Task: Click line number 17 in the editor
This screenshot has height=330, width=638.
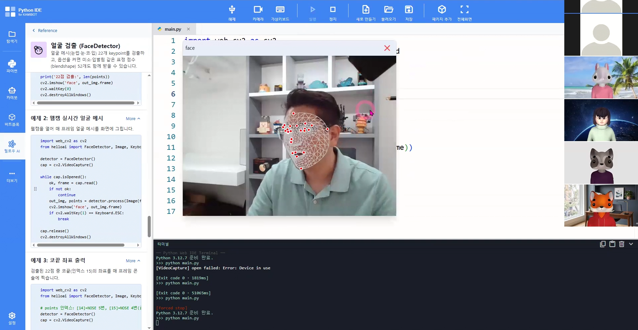Action: (171, 212)
